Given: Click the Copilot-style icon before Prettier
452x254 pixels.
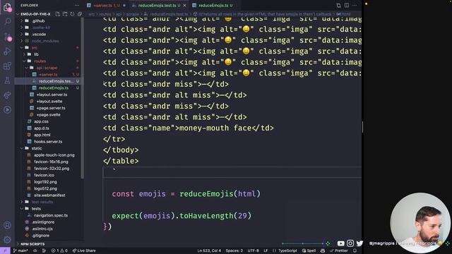Looking at the screenshot, I should pyautogui.click(x=323, y=250).
